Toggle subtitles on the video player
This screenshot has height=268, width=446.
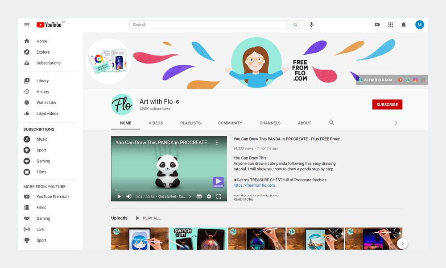(x=199, y=197)
